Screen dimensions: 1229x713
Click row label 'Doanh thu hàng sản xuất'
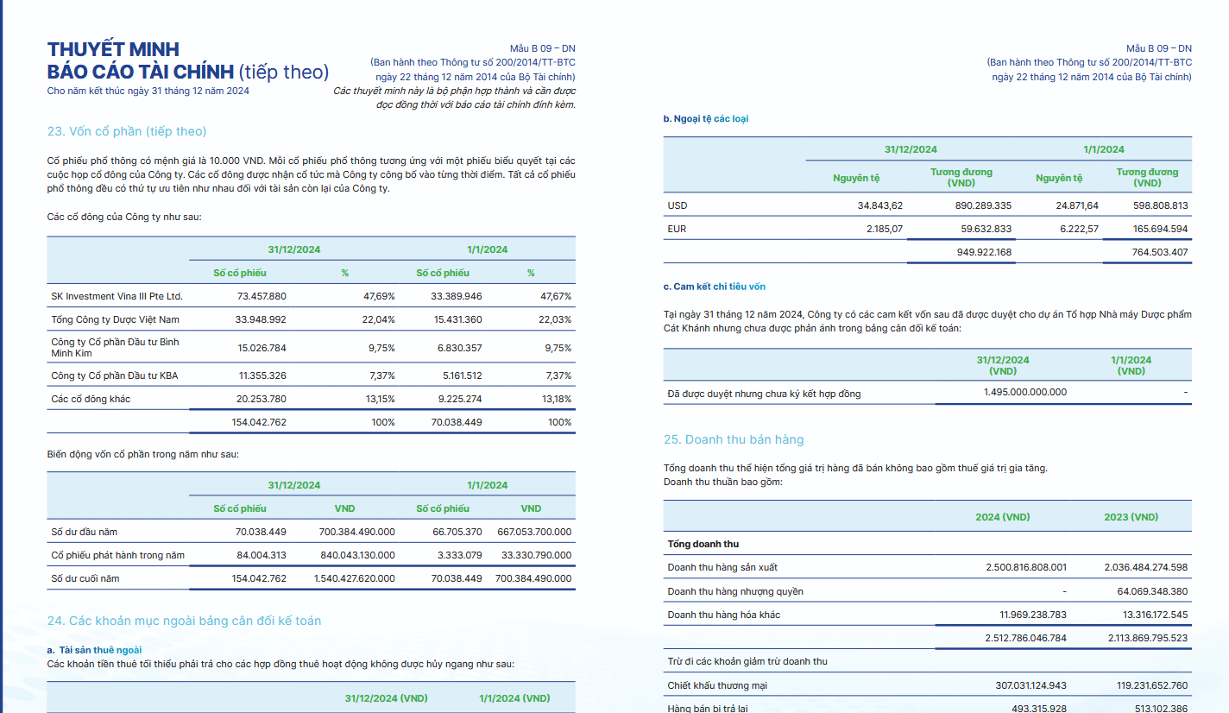[x=722, y=567]
